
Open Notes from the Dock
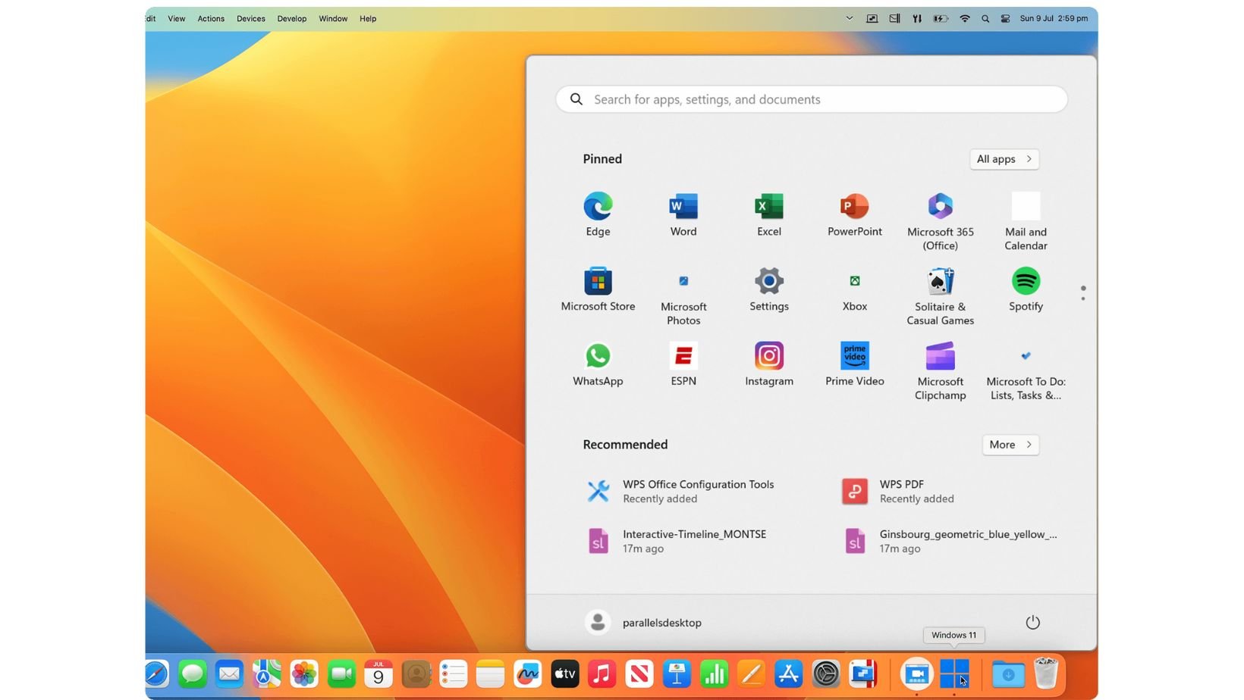point(490,673)
